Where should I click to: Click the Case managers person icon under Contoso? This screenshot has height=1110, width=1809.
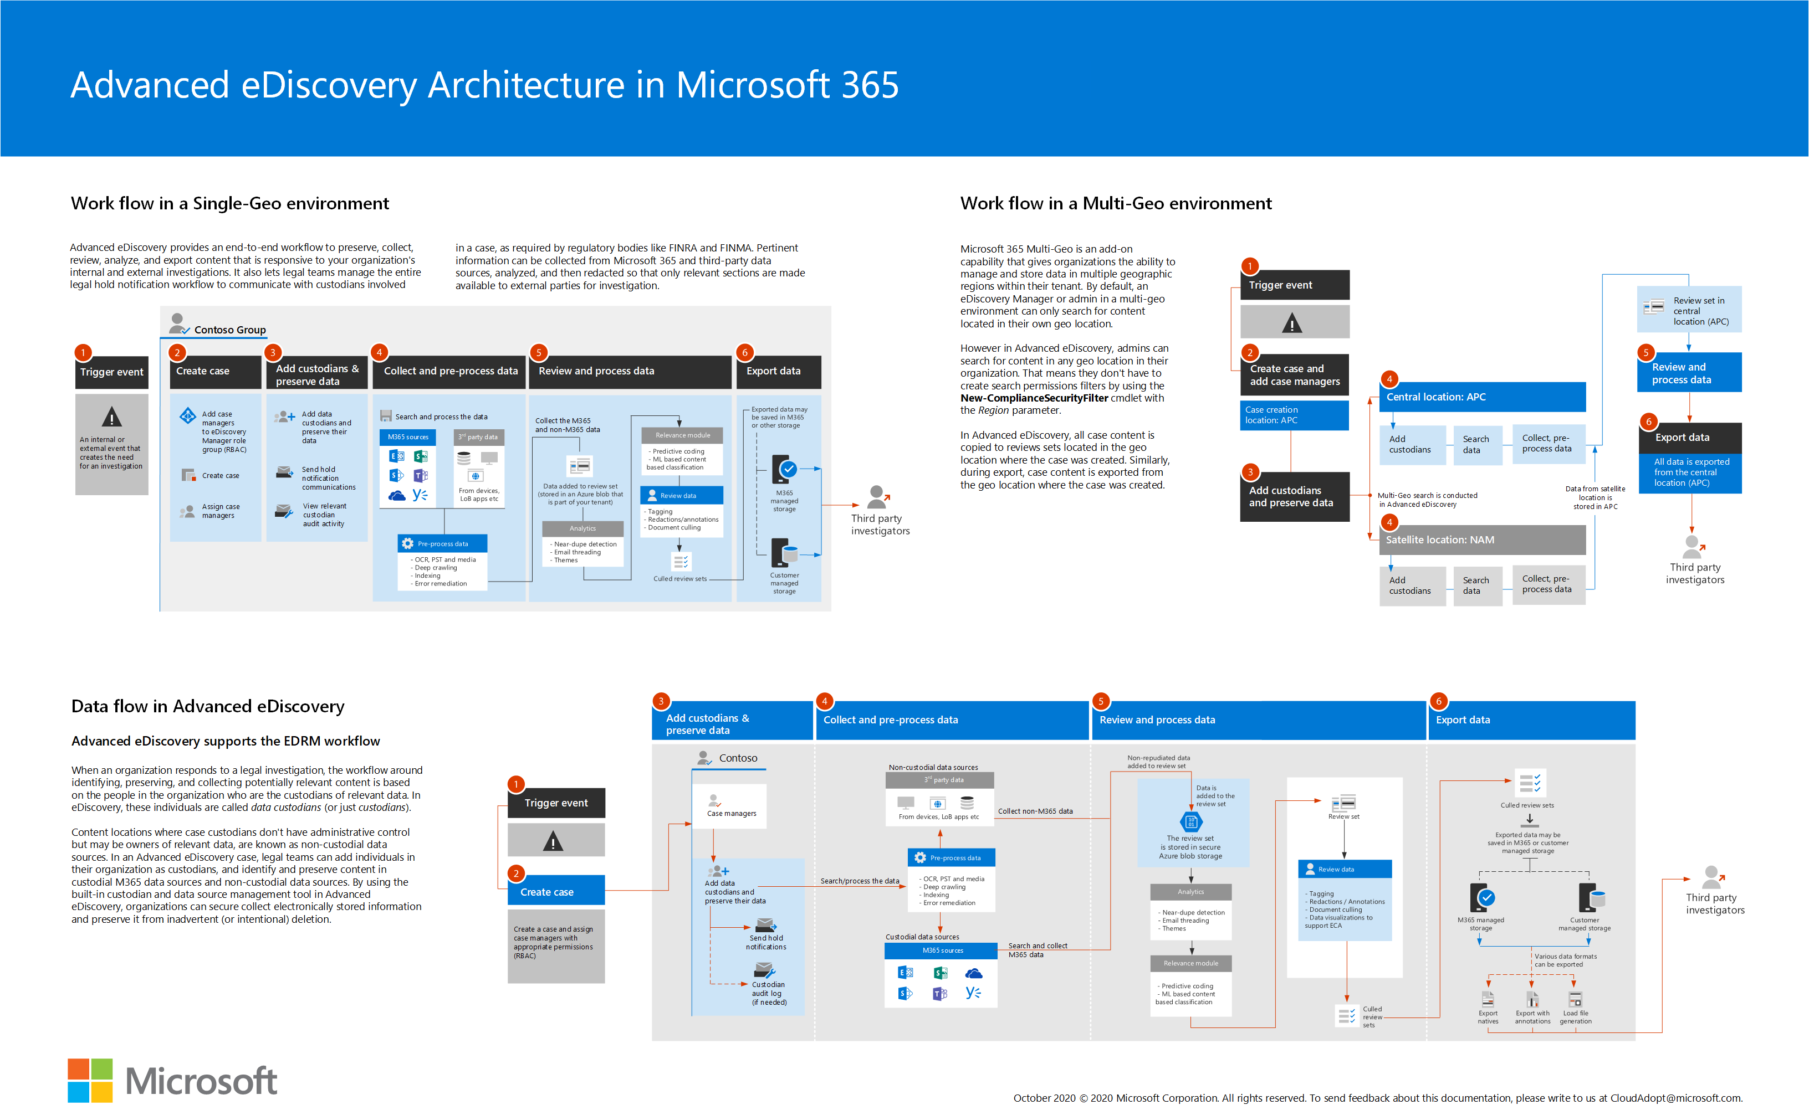coord(714,800)
